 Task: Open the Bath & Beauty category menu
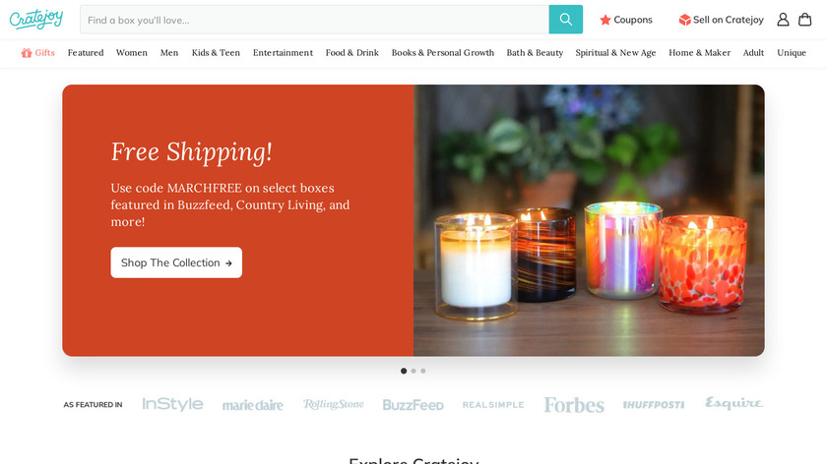pyautogui.click(x=535, y=53)
